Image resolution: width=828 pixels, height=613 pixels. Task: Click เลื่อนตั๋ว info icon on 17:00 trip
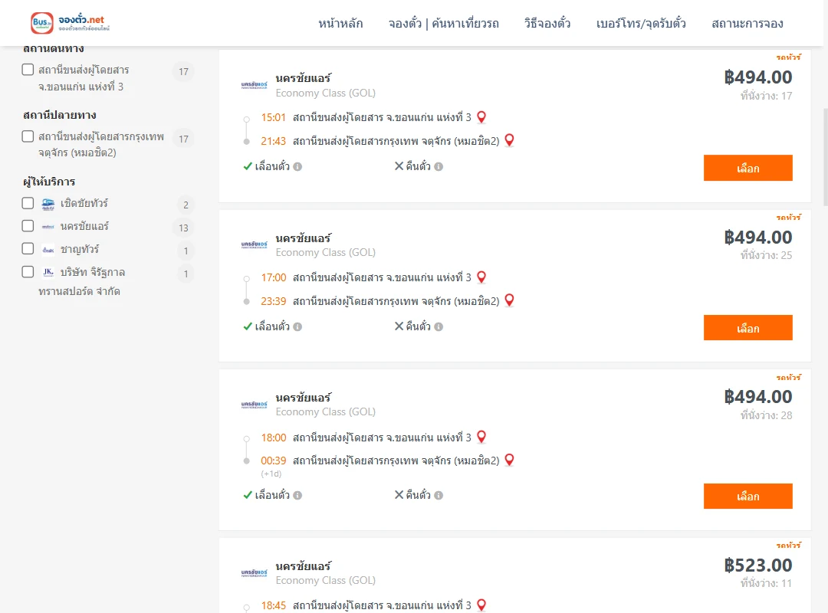[x=297, y=327]
